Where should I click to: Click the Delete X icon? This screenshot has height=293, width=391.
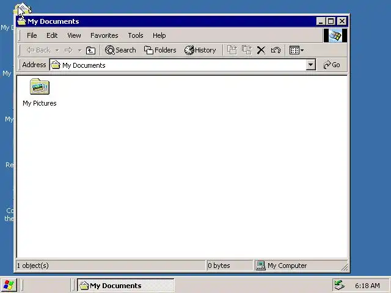[261, 50]
